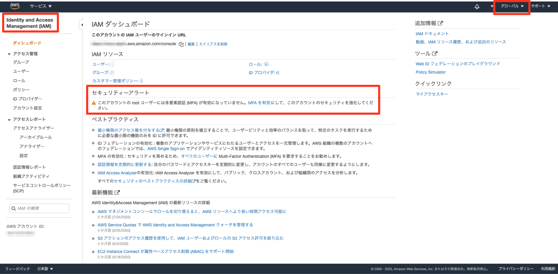The image size is (558, 274).
Task: Open the EC2 Instance Connect ABAC news link
Action: pos(166,251)
